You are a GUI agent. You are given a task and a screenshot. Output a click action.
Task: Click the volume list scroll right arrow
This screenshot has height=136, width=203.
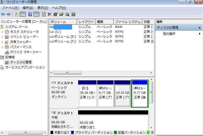151,73
